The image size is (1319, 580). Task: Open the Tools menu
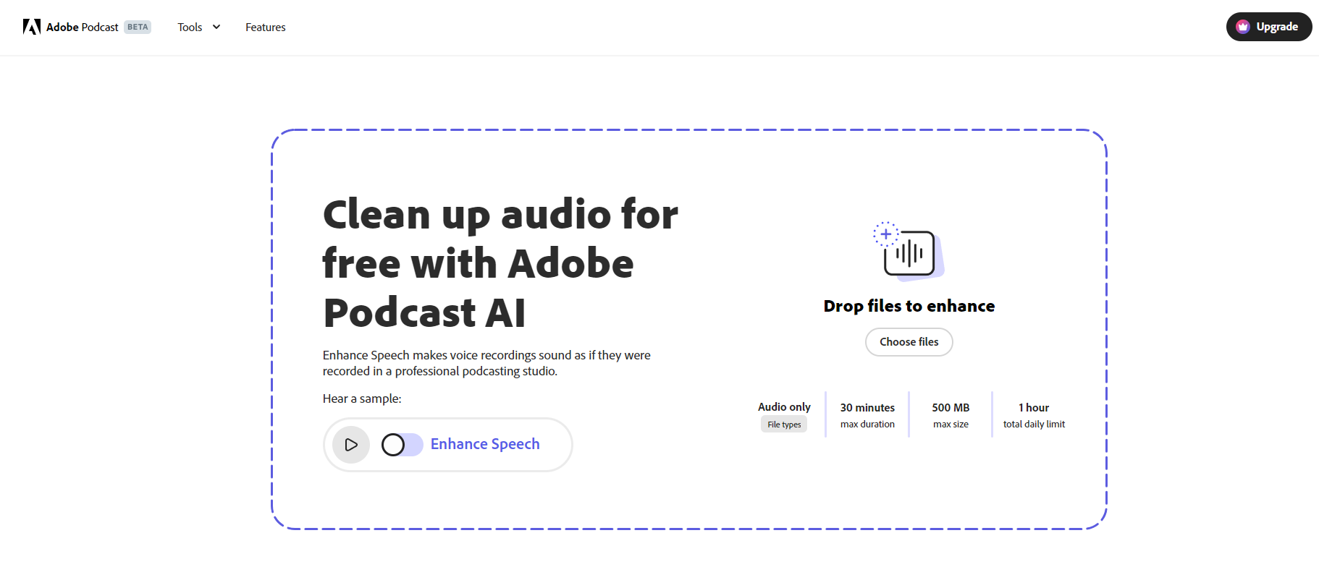click(x=190, y=27)
